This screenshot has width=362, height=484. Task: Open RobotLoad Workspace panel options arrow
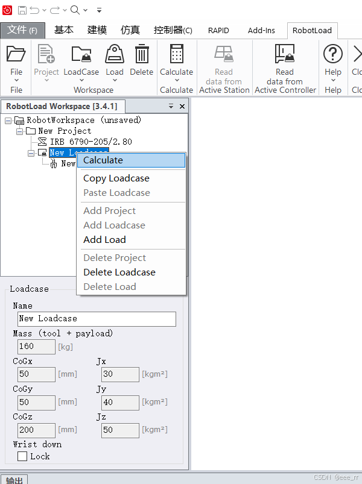coord(171,106)
